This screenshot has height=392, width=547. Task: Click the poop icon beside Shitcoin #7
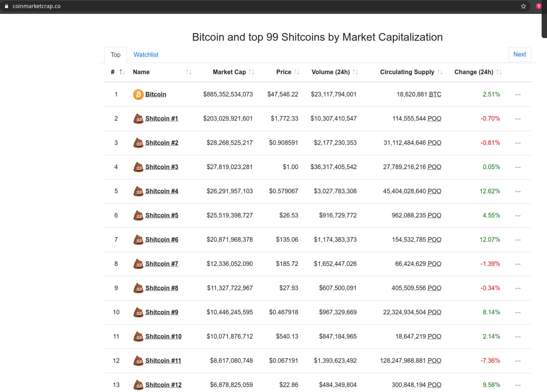[x=138, y=264]
